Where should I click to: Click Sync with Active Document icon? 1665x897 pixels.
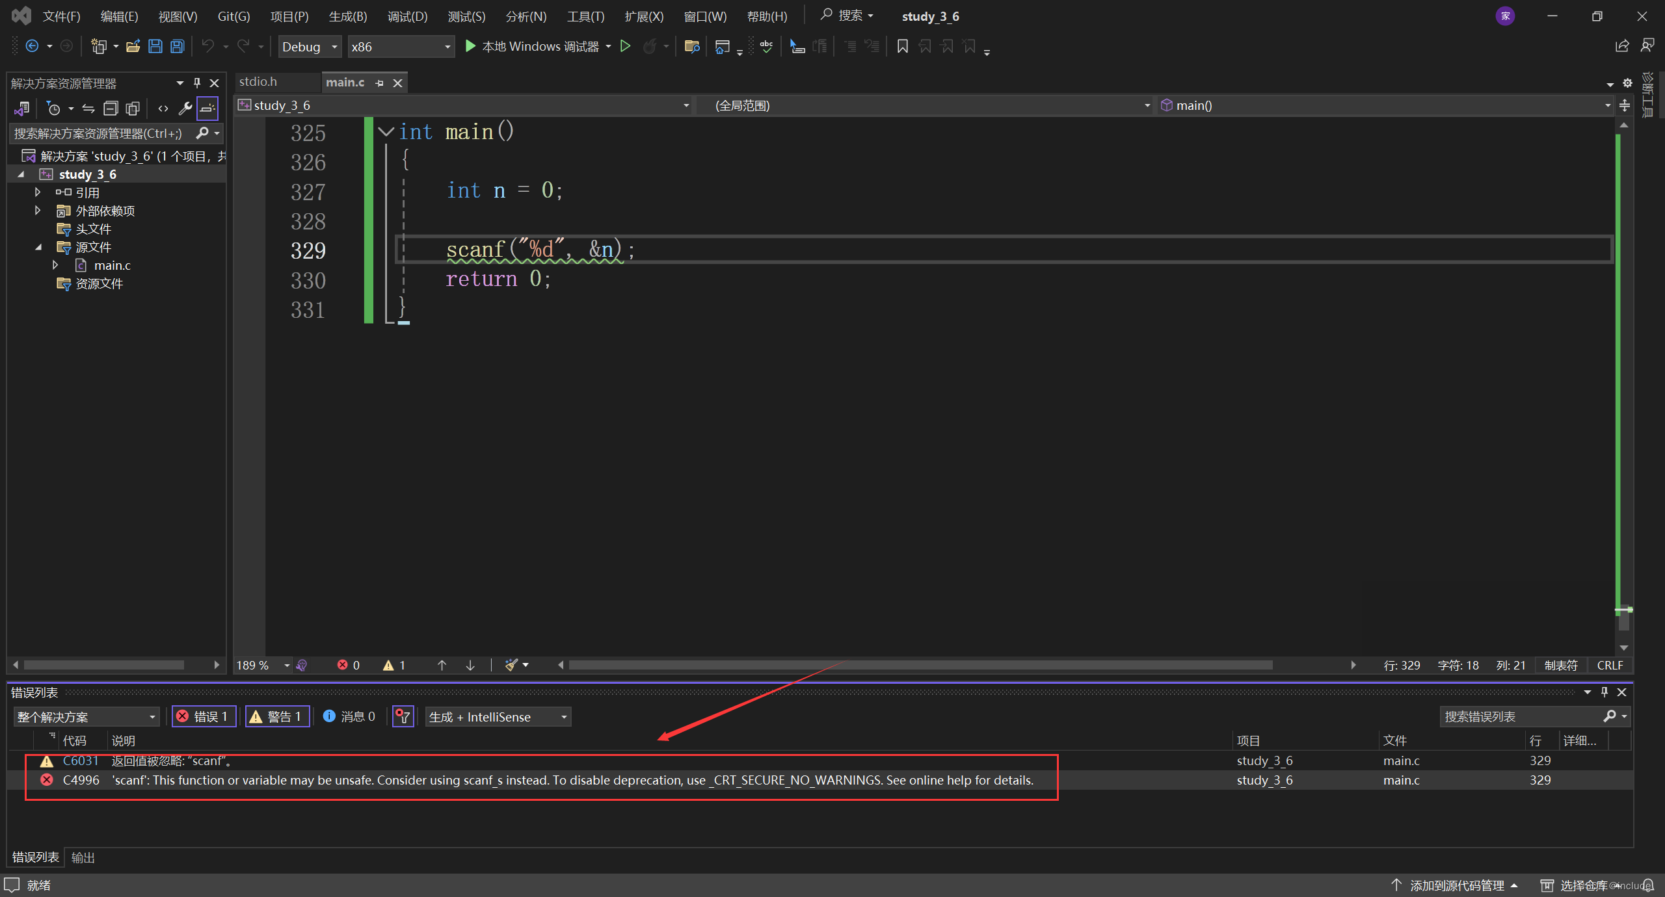(88, 109)
